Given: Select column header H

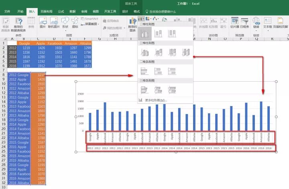Looking at the screenshot, I should tap(115, 39).
